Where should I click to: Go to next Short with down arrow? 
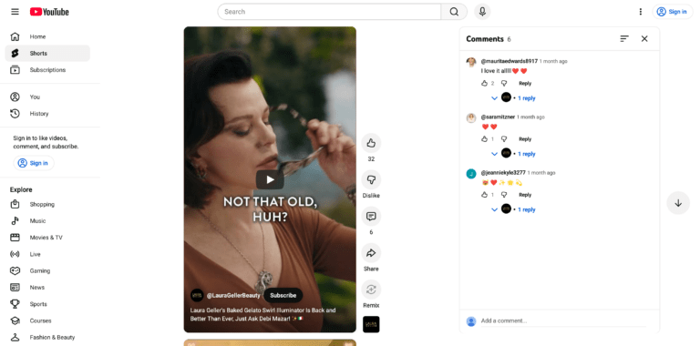pyautogui.click(x=678, y=203)
